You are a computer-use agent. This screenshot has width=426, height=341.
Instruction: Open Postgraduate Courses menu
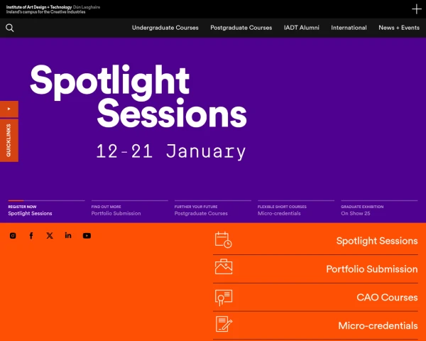(241, 28)
